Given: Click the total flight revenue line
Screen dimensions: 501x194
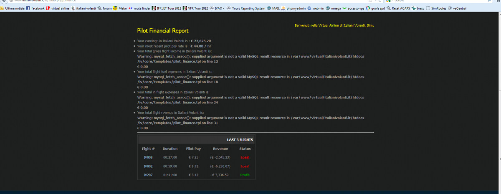Looking at the screenshot, I should tap(170, 113).
